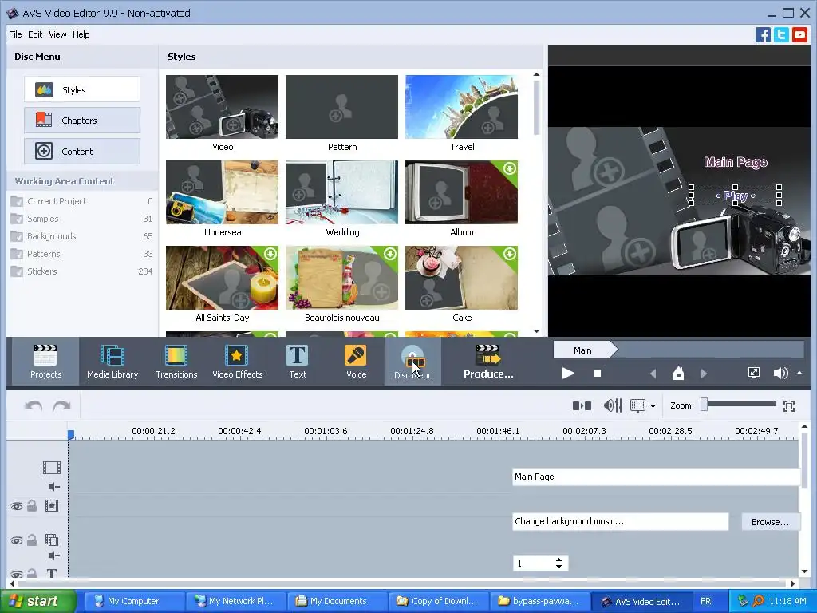817x613 pixels.
Task: Open the Twitter icon link
Action: pyautogui.click(x=781, y=35)
